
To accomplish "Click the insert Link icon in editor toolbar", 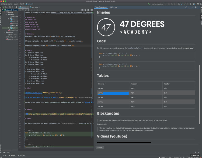I will click(x=37, y=10).
